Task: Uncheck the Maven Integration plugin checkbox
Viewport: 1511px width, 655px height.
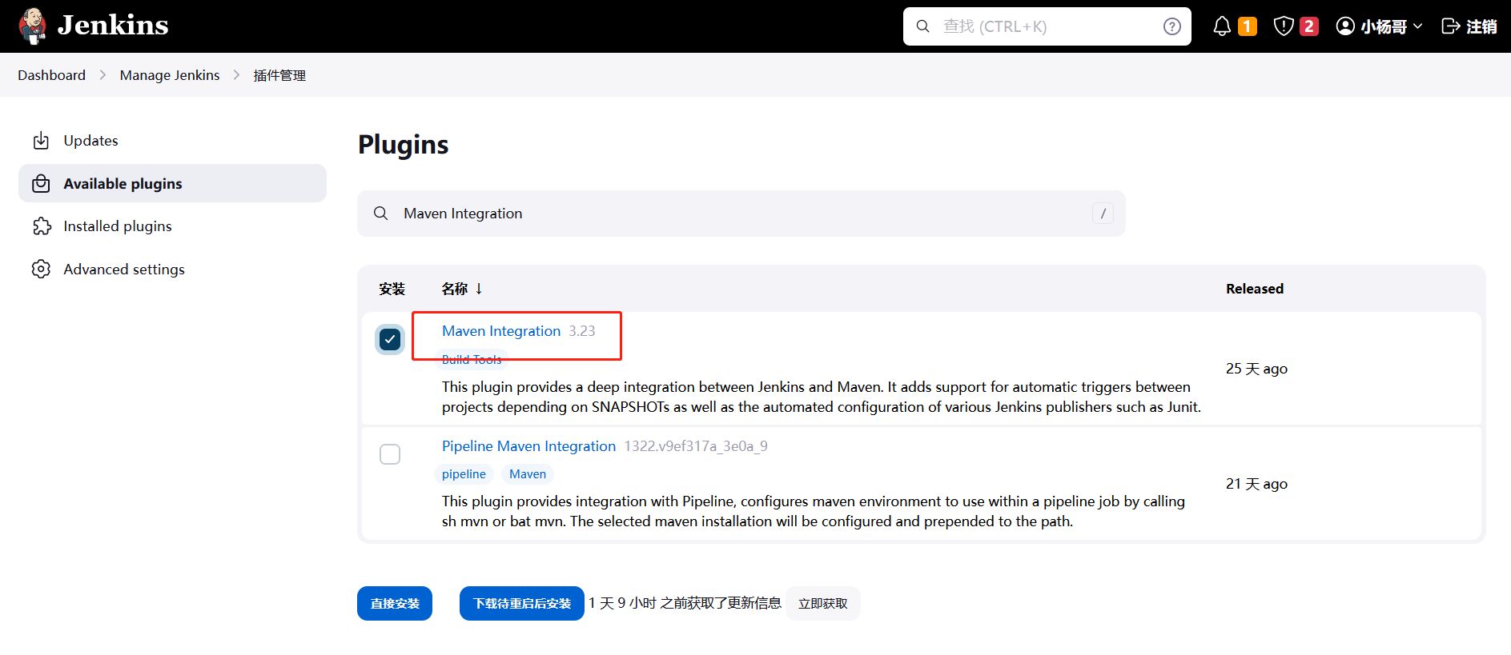Action: pos(390,339)
